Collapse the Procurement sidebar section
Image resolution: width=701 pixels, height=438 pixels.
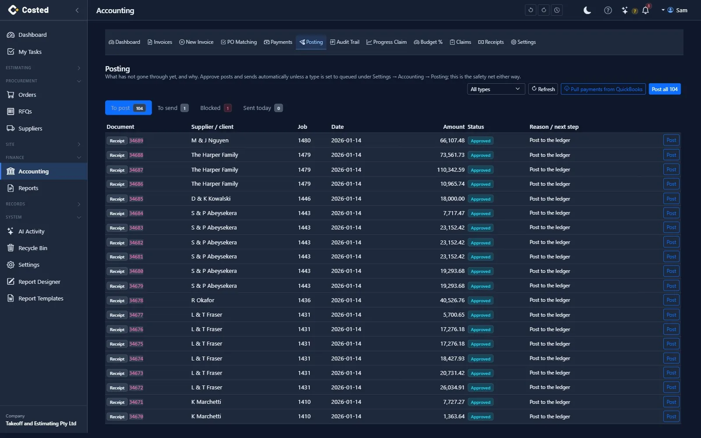(x=43, y=81)
